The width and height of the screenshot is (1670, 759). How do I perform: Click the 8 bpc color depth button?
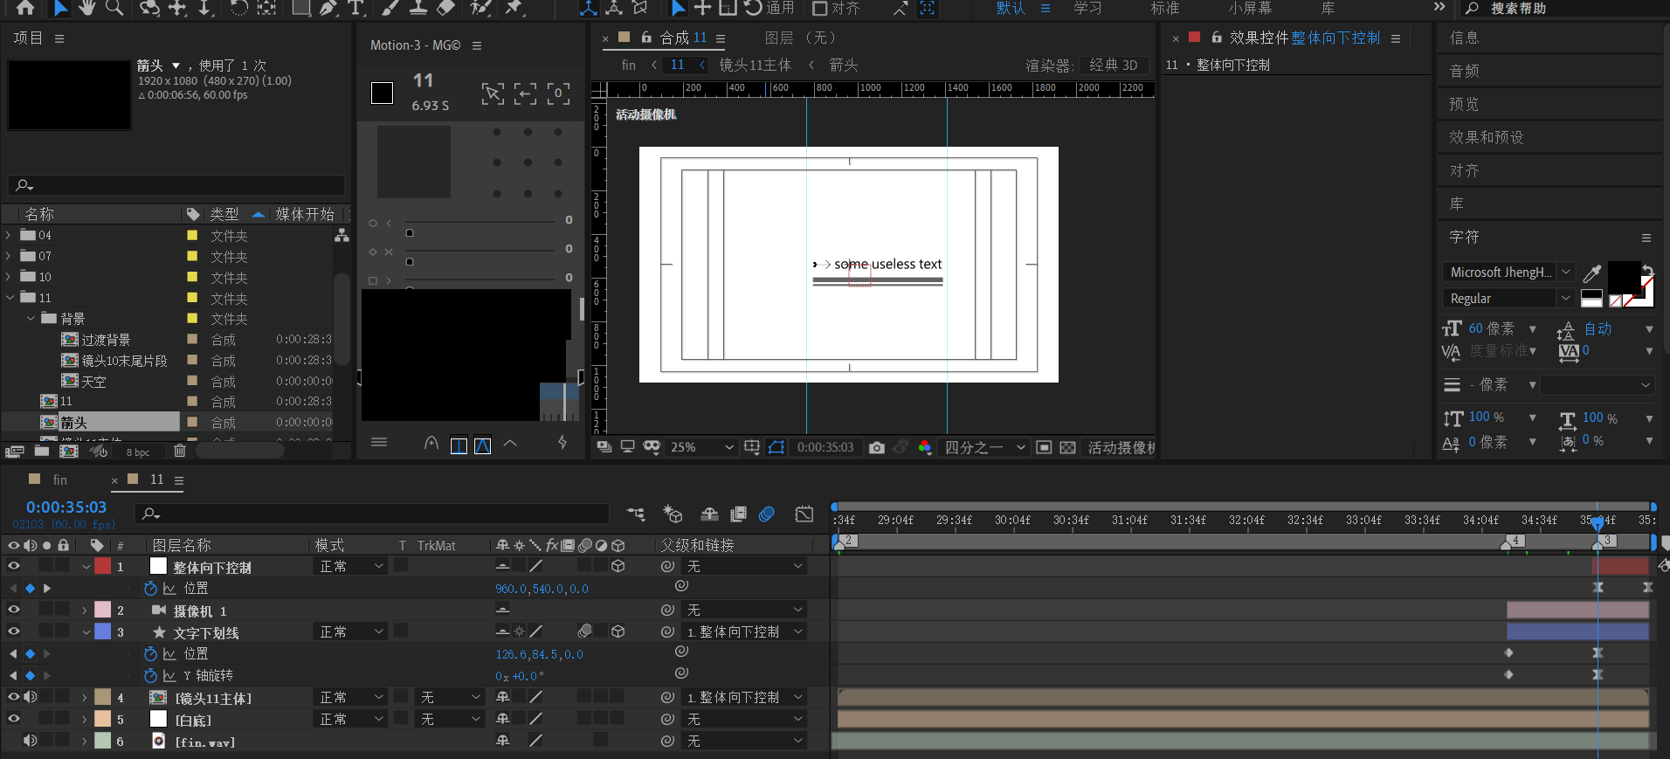[138, 452]
